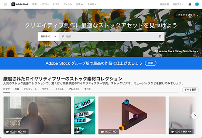Click the すべて表示 button
The height and width of the screenshot is (138, 202).
pos(190,89)
